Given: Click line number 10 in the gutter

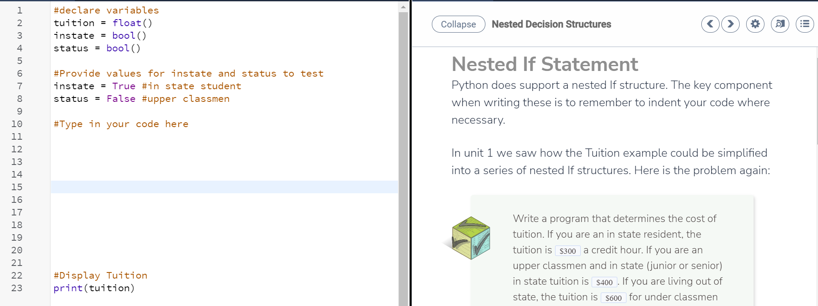Looking at the screenshot, I should tap(17, 124).
